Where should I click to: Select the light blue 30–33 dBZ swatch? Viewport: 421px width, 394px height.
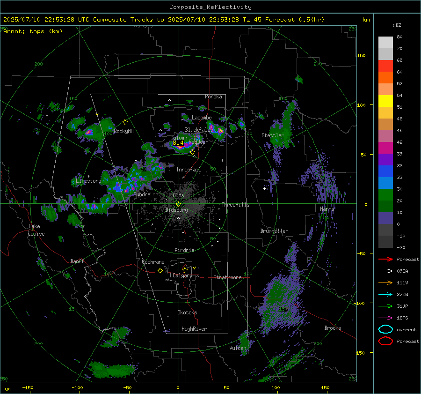click(x=385, y=183)
